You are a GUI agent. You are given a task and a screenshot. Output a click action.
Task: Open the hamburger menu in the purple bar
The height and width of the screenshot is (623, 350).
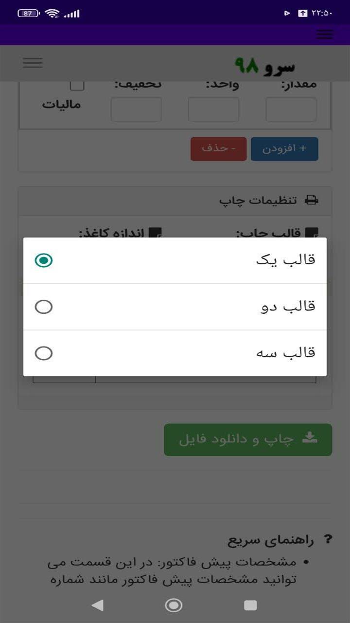[324, 34]
